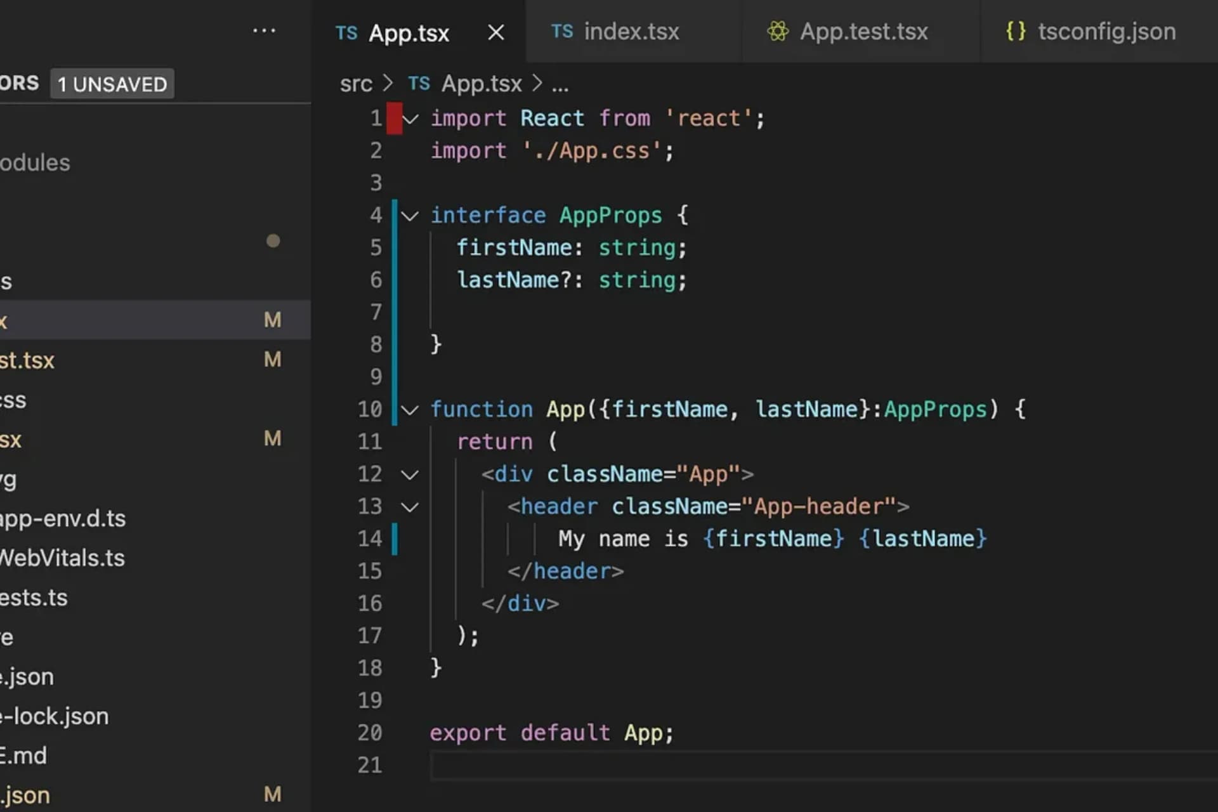Viewport: 1218px width, 812px height.
Task: Click the 'AppProps' interface name on line 4
Action: click(610, 216)
